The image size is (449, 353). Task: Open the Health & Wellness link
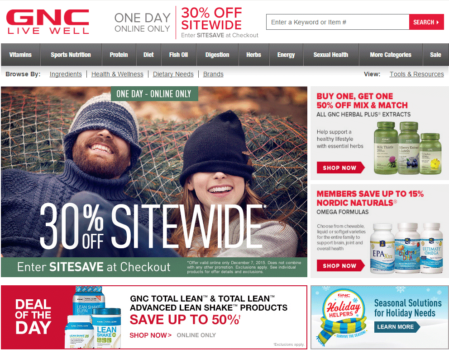coord(117,74)
